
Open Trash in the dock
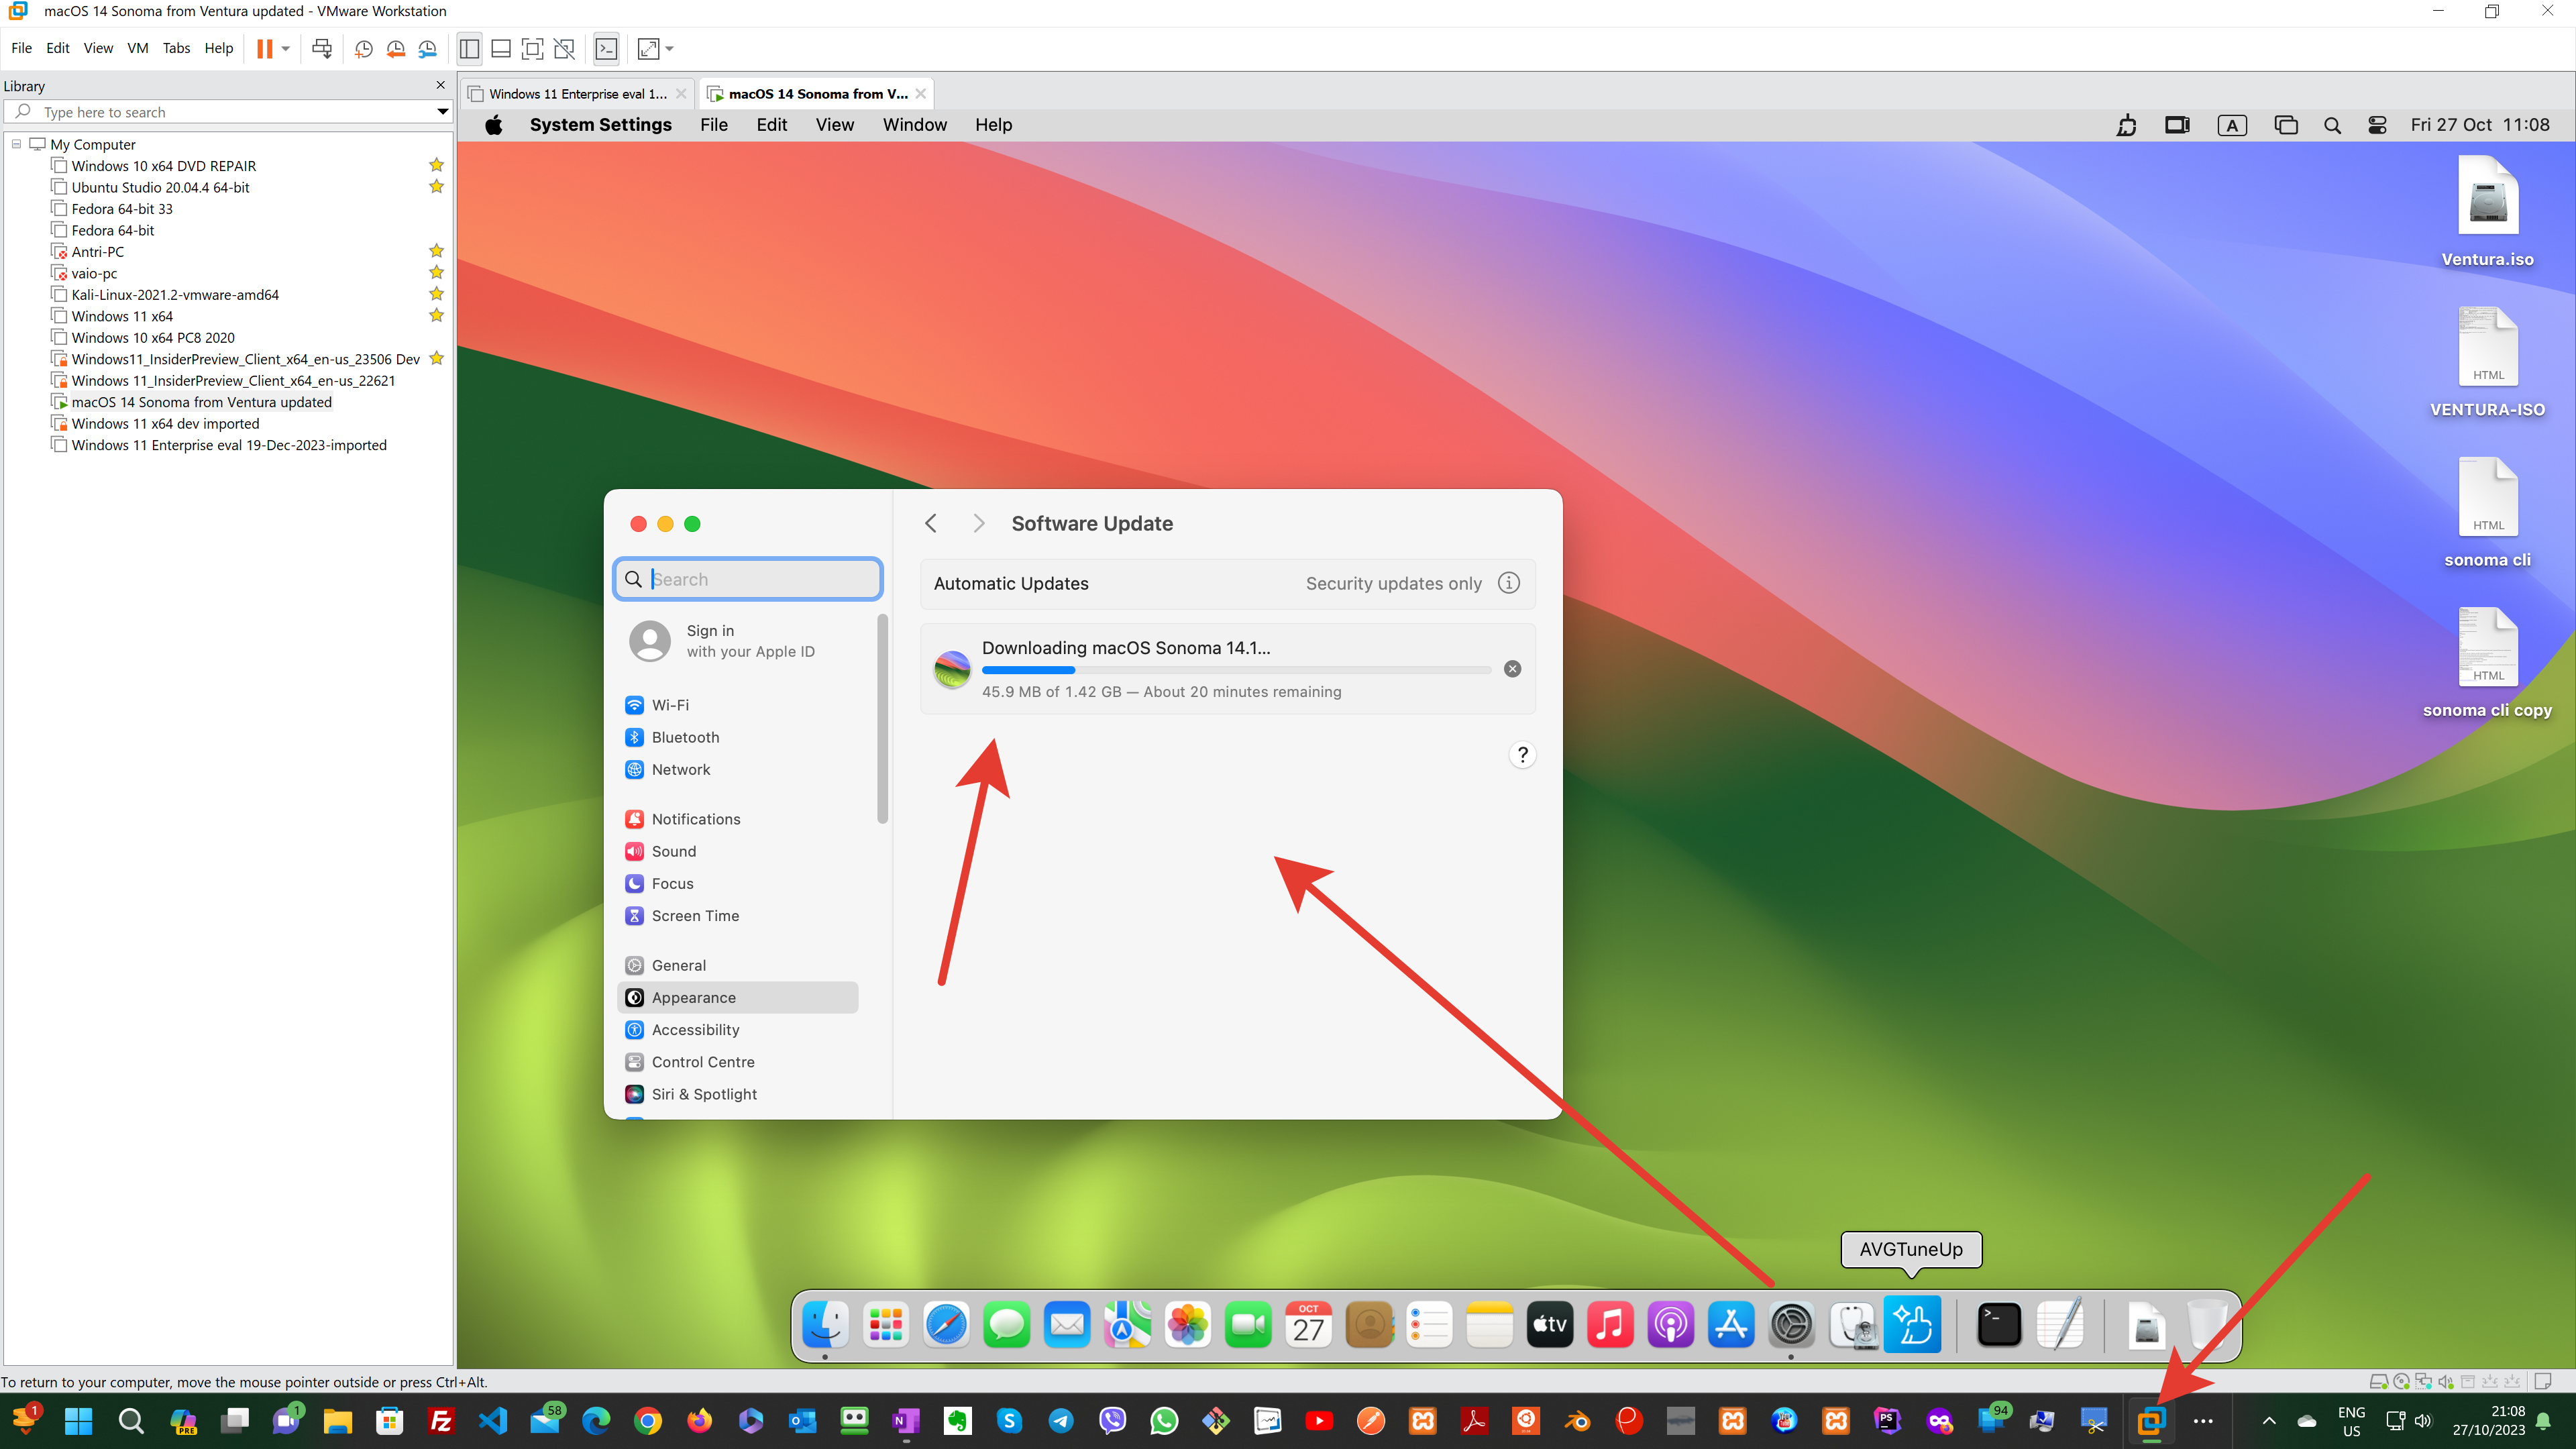[x=2206, y=1325]
